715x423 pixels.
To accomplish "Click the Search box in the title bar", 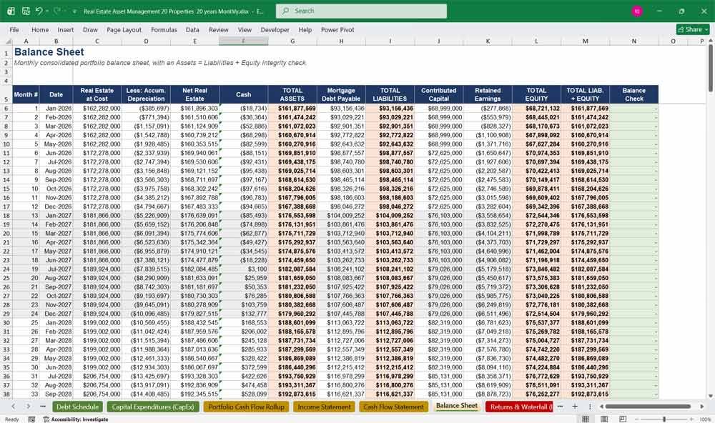I will pos(361,11).
